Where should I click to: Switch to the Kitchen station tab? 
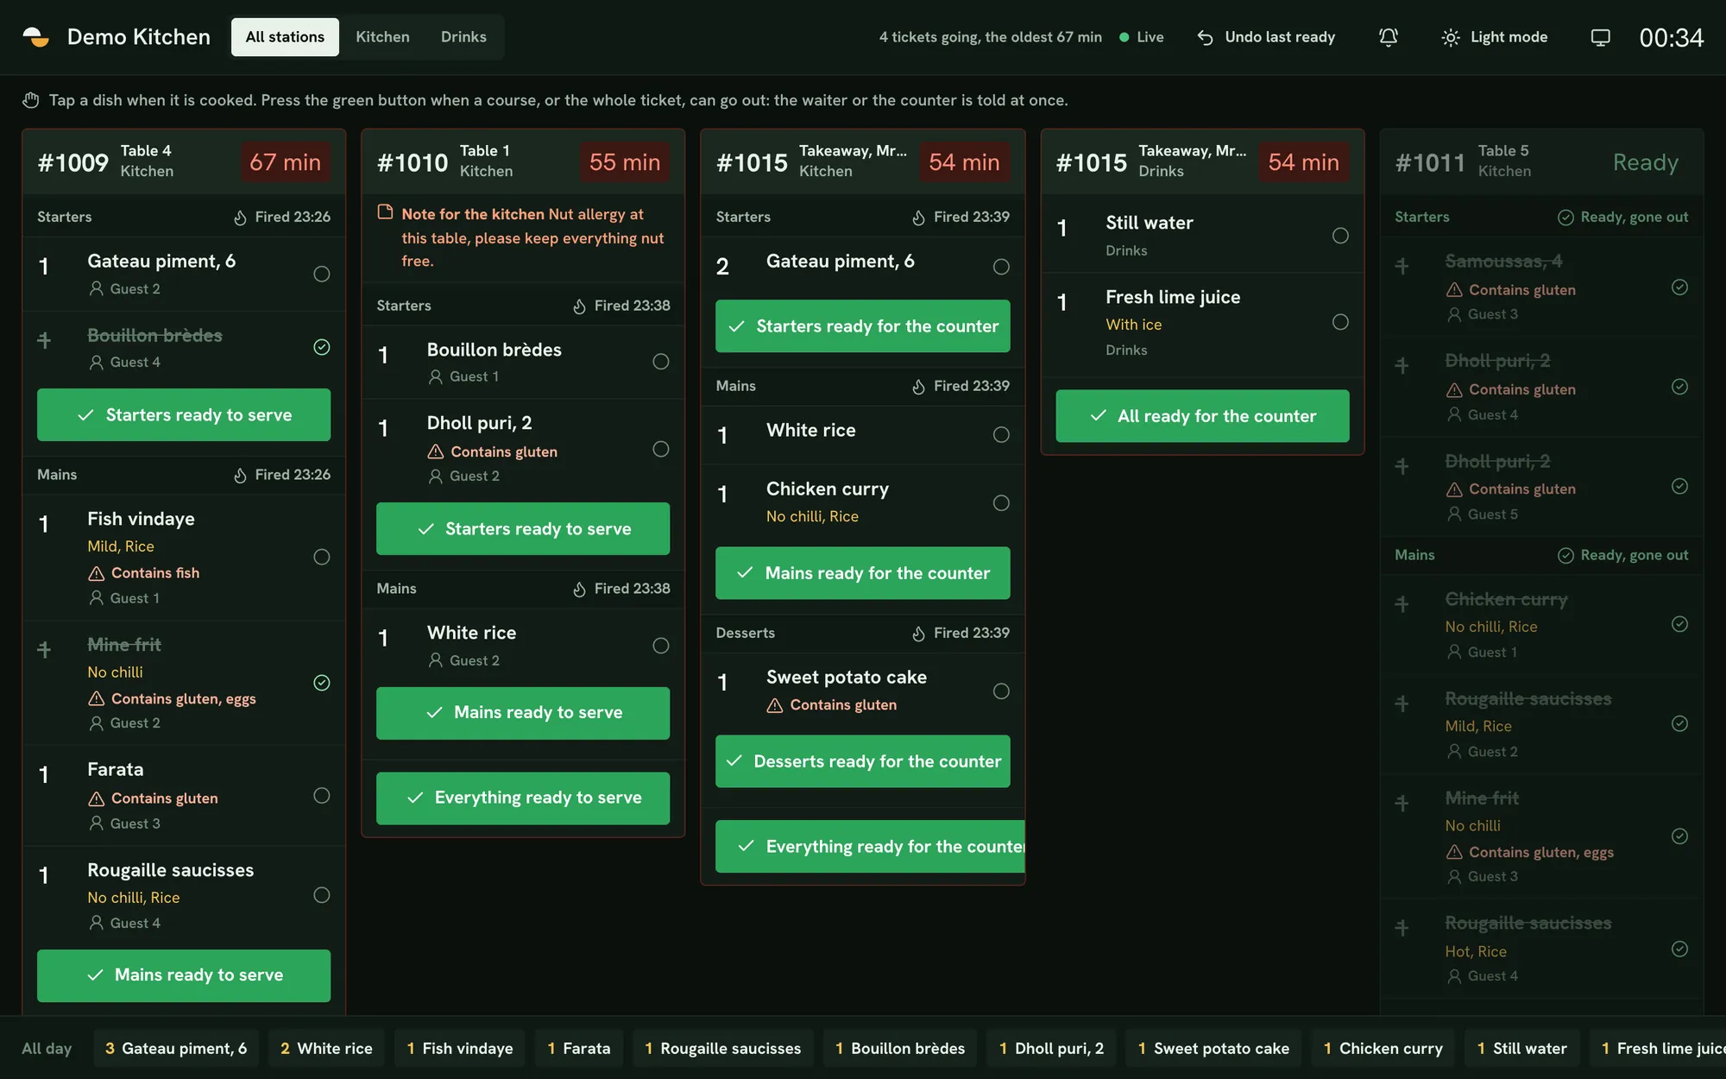click(x=382, y=37)
